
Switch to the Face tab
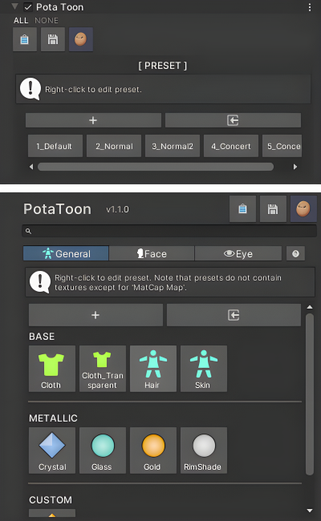(x=152, y=253)
